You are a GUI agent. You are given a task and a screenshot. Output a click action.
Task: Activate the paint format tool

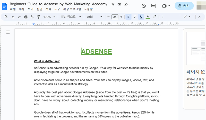[38, 17]
